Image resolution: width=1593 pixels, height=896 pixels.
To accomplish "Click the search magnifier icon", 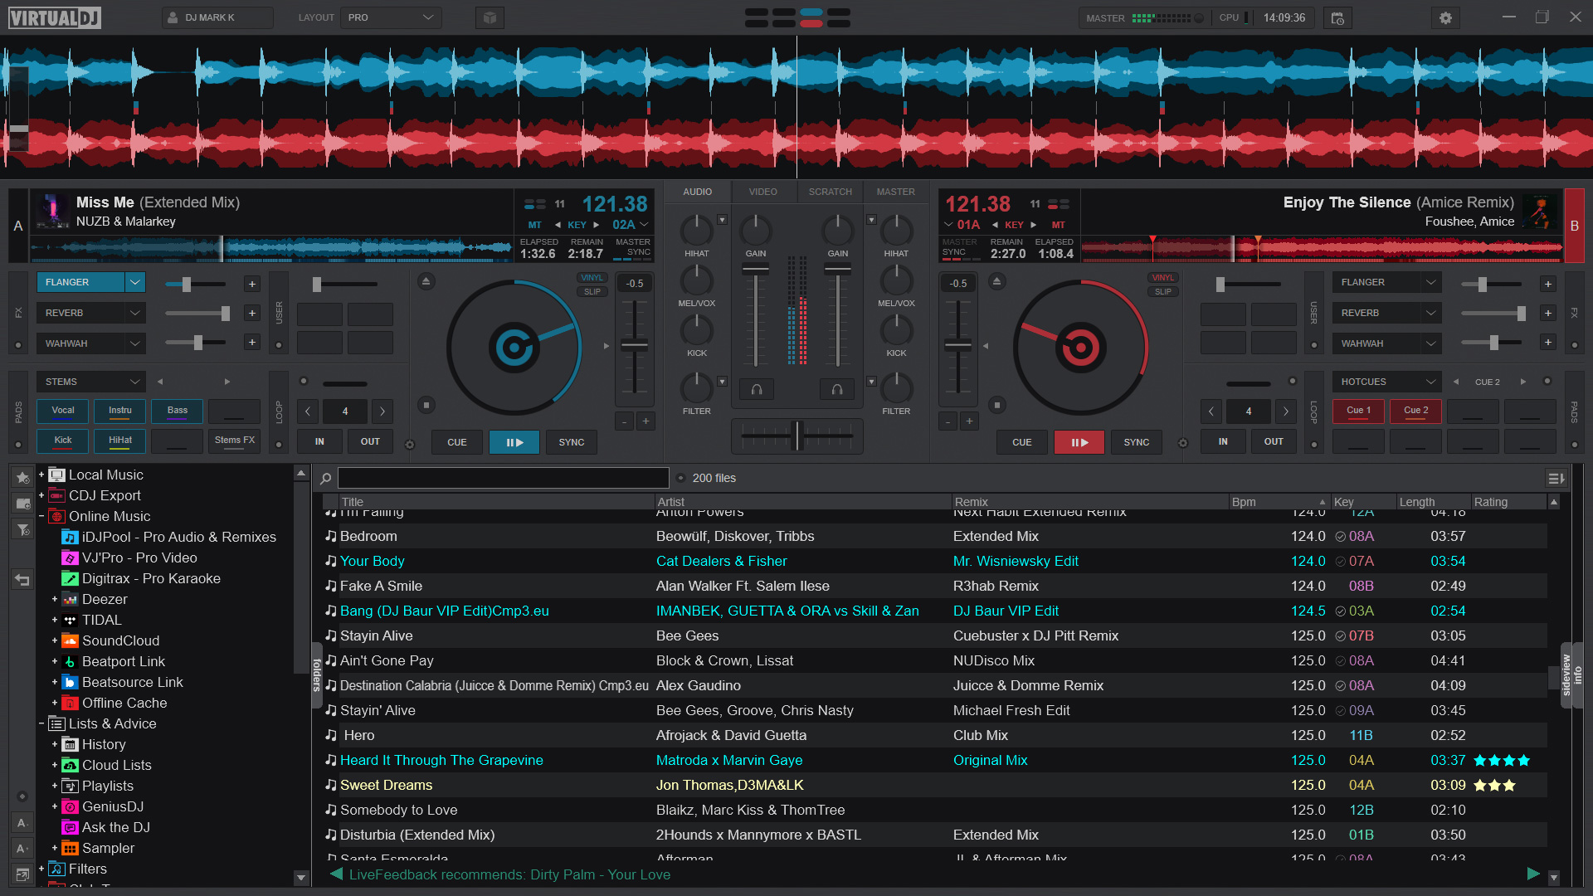I will tap(326, 479).
